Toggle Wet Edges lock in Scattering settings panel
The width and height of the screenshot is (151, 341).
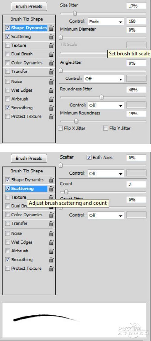tap(51, 242)
